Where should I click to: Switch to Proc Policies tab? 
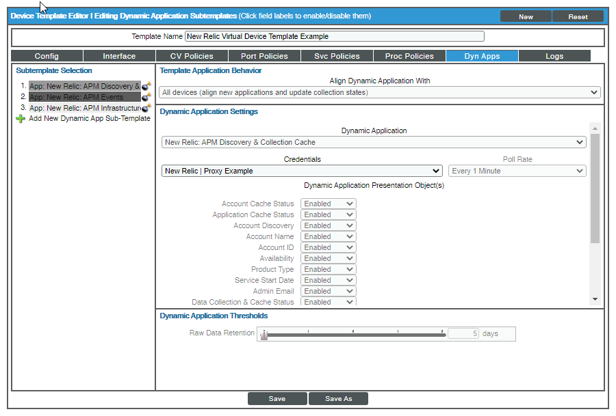[409, 56]
